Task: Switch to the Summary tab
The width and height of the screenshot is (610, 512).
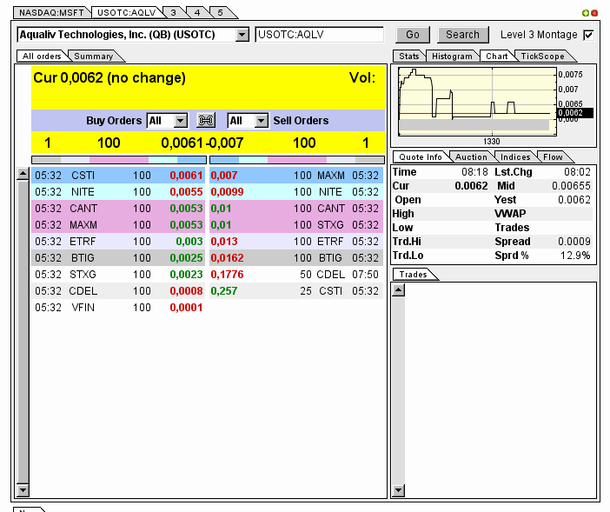Action: tap(94, 57)
